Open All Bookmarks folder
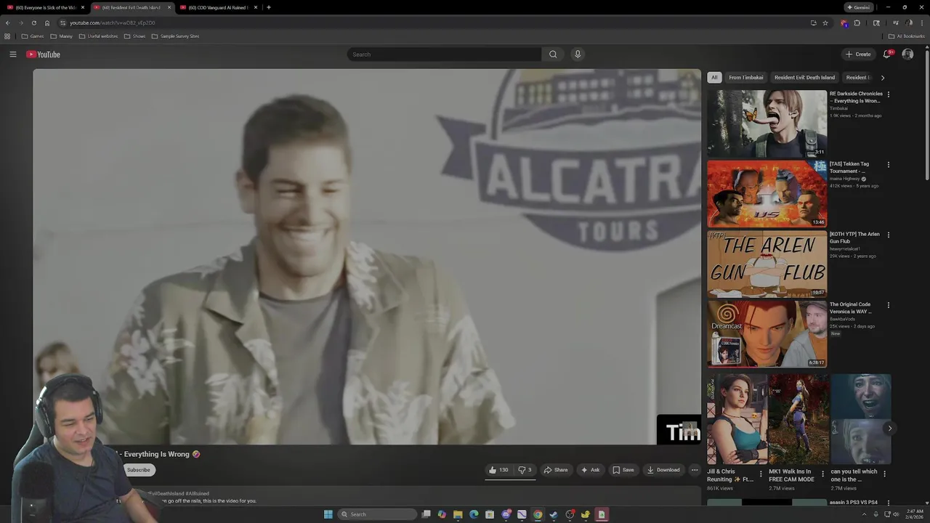The image size is (930, 523). [x=907, y=36]
